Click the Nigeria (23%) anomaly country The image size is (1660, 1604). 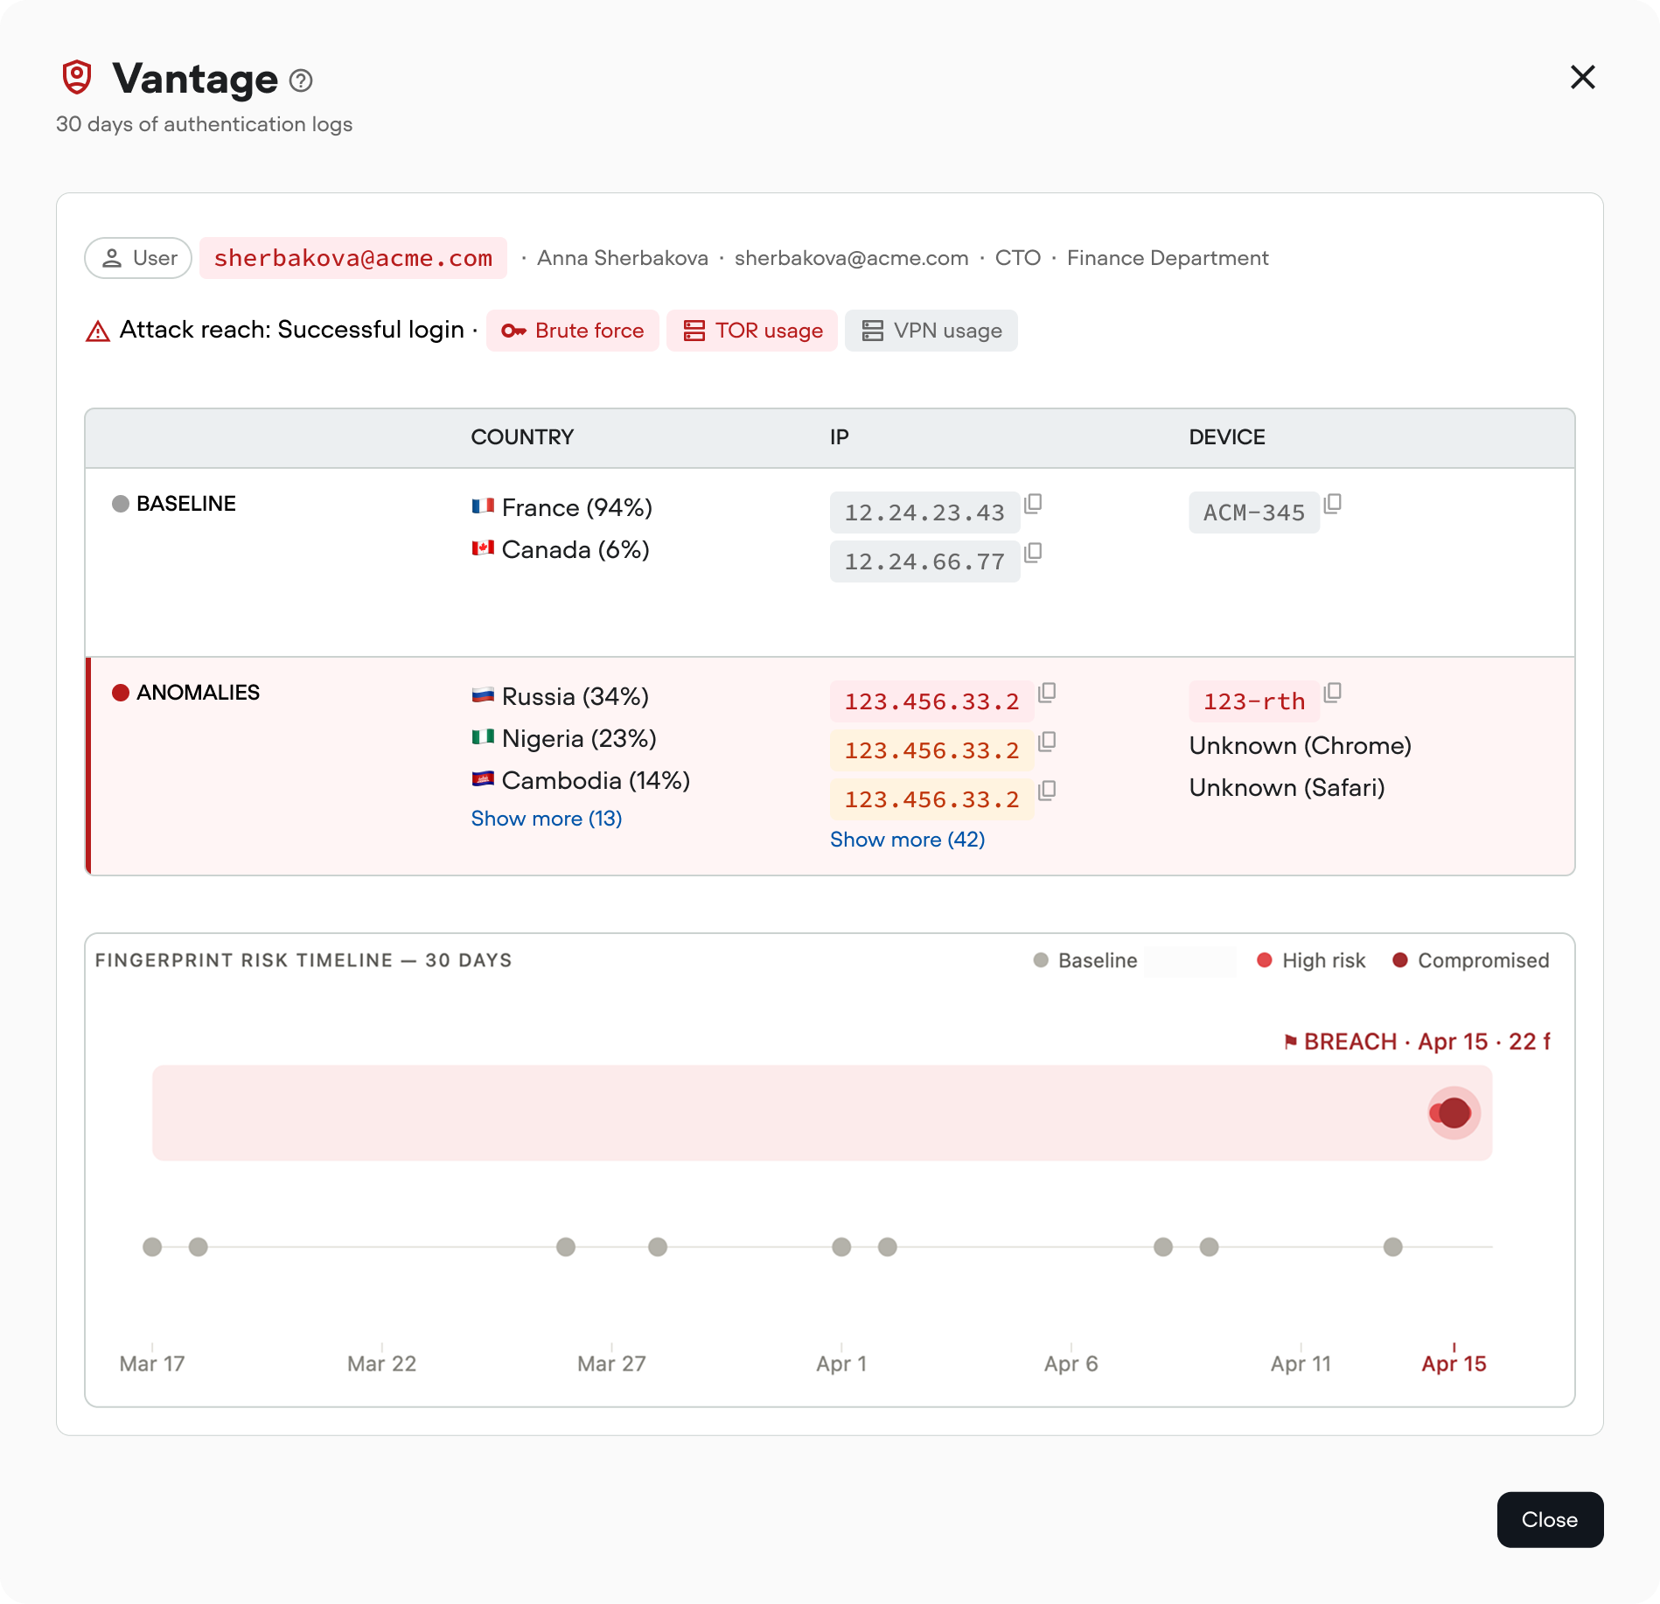coord(564,738)
